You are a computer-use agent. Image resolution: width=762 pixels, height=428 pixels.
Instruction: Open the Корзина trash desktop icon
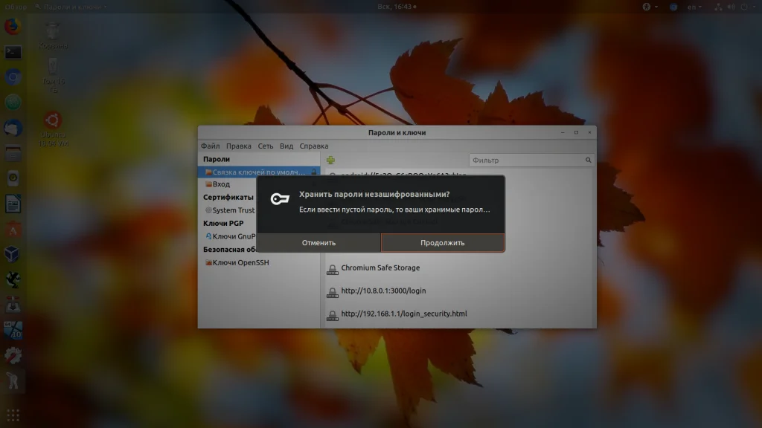[x=53, y=36]
